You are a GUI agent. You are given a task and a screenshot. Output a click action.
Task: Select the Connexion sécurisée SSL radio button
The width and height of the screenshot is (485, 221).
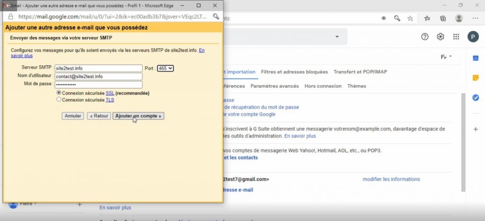click(x=58, y=93)
